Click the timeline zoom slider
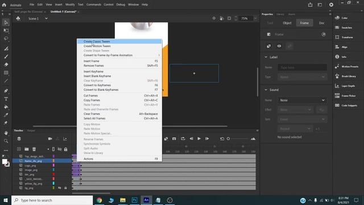Viewport: 364px width, 205px height. pos(238,139)
